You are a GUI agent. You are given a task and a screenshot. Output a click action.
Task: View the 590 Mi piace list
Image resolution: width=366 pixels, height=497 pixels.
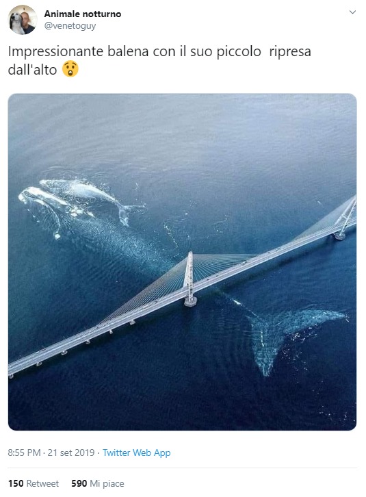pyautogui.click(x=98, y=483)
